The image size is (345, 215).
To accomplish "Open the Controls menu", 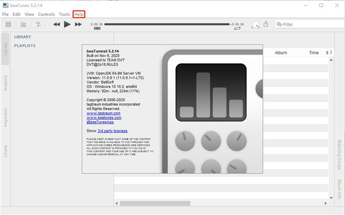I will (x=46, y=14).
